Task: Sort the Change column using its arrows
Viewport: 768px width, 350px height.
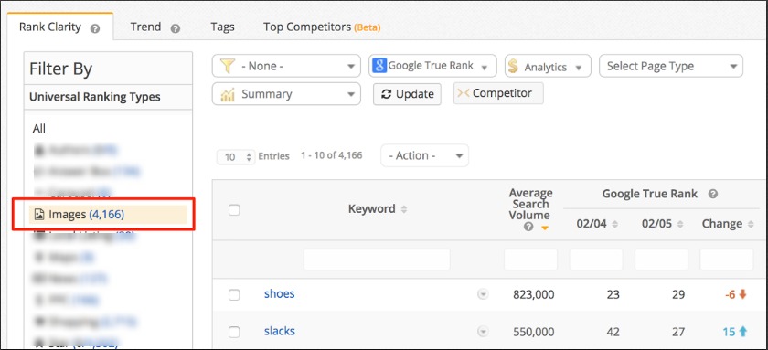Action: point(751,224)
